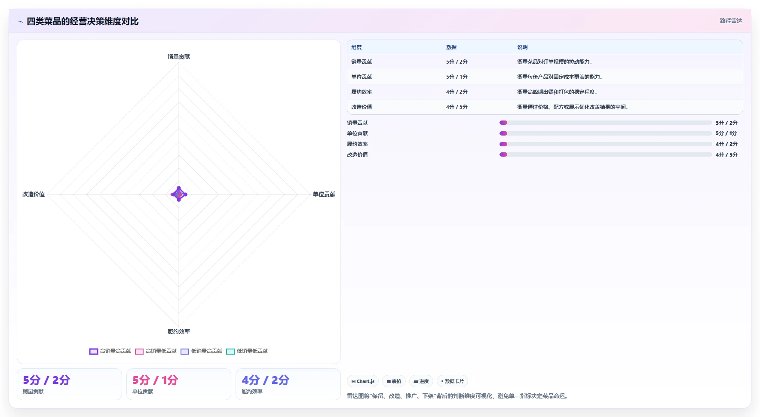
Task: Click the 雷达图 footnote sentence
Action: pyautogui.click(x=458, y=396)
